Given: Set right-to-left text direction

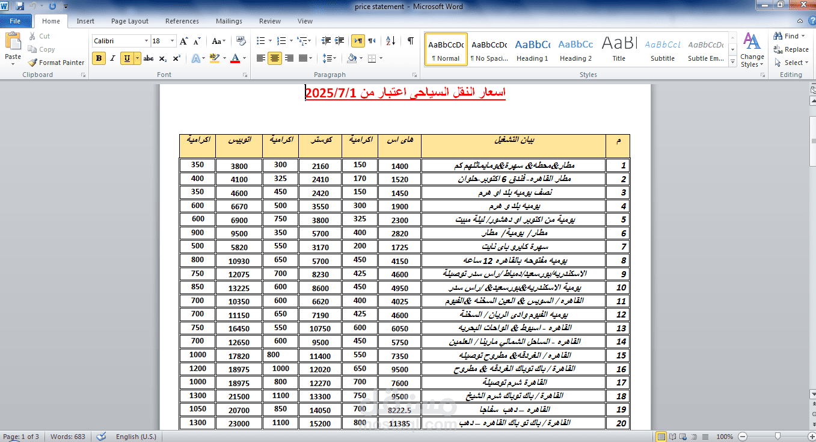Looking at the screenshot, I should pyautogui.click(x=372, y=41).
